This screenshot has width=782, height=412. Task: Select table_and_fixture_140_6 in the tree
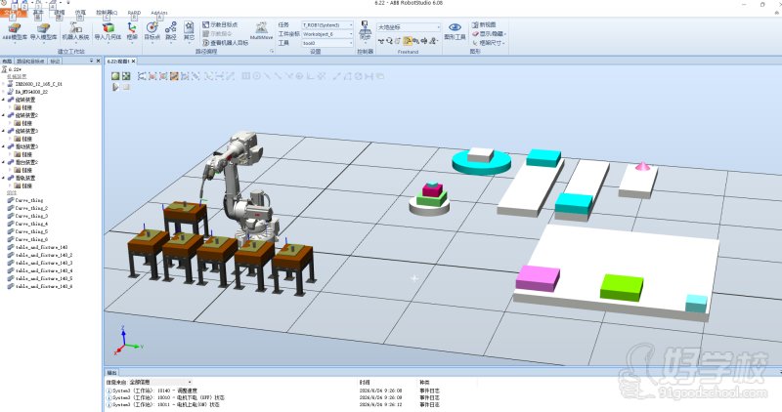tap(40, 286)
